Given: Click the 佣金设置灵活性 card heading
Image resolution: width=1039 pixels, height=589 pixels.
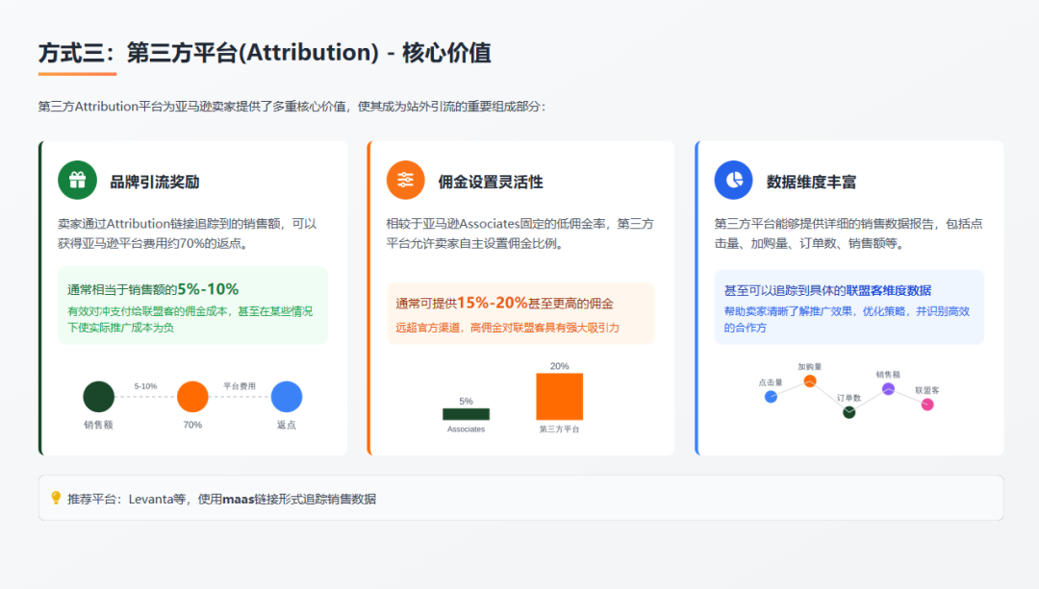Looking at the screenshot, I should pos(491,182).
